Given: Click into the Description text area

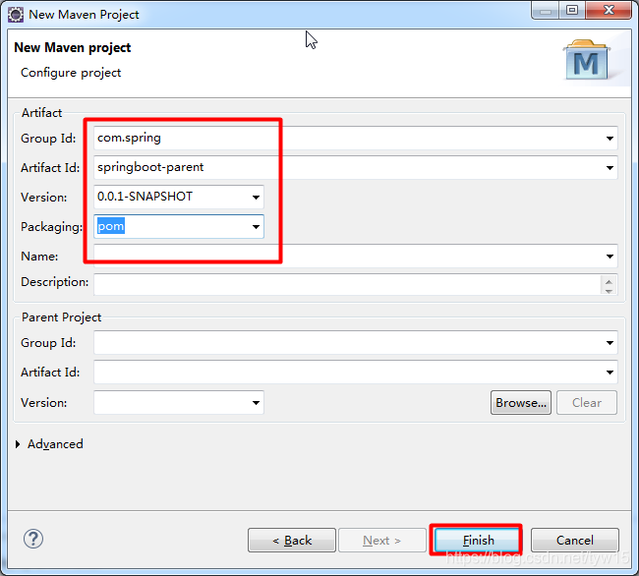Looking at the screenshot, I should (x=347, y=284).
